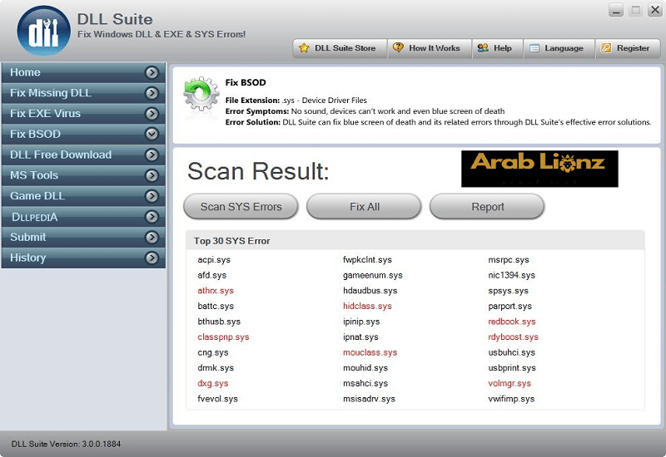
Task: Click the question mark icon of How It Works
Action: 398,47
